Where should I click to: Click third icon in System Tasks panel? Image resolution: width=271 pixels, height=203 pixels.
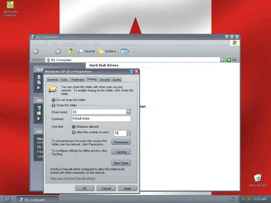(x=39, y=88)
